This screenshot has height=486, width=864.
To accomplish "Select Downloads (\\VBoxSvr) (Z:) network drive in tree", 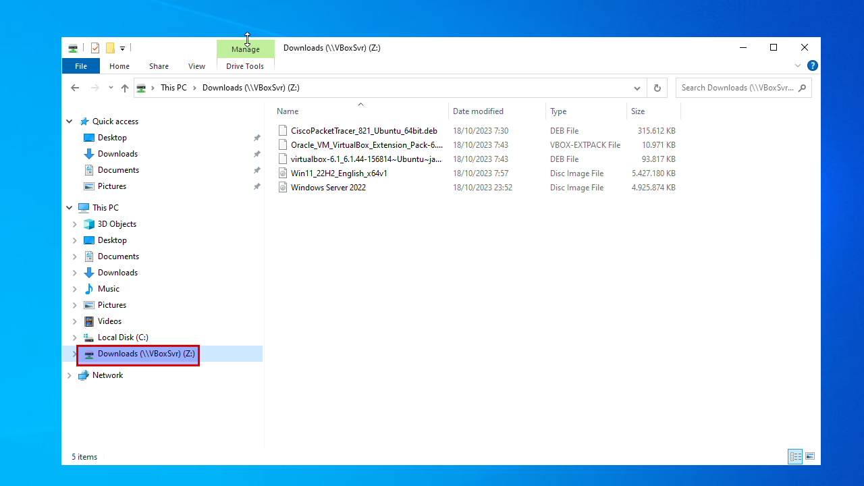I will coord(146,354).
